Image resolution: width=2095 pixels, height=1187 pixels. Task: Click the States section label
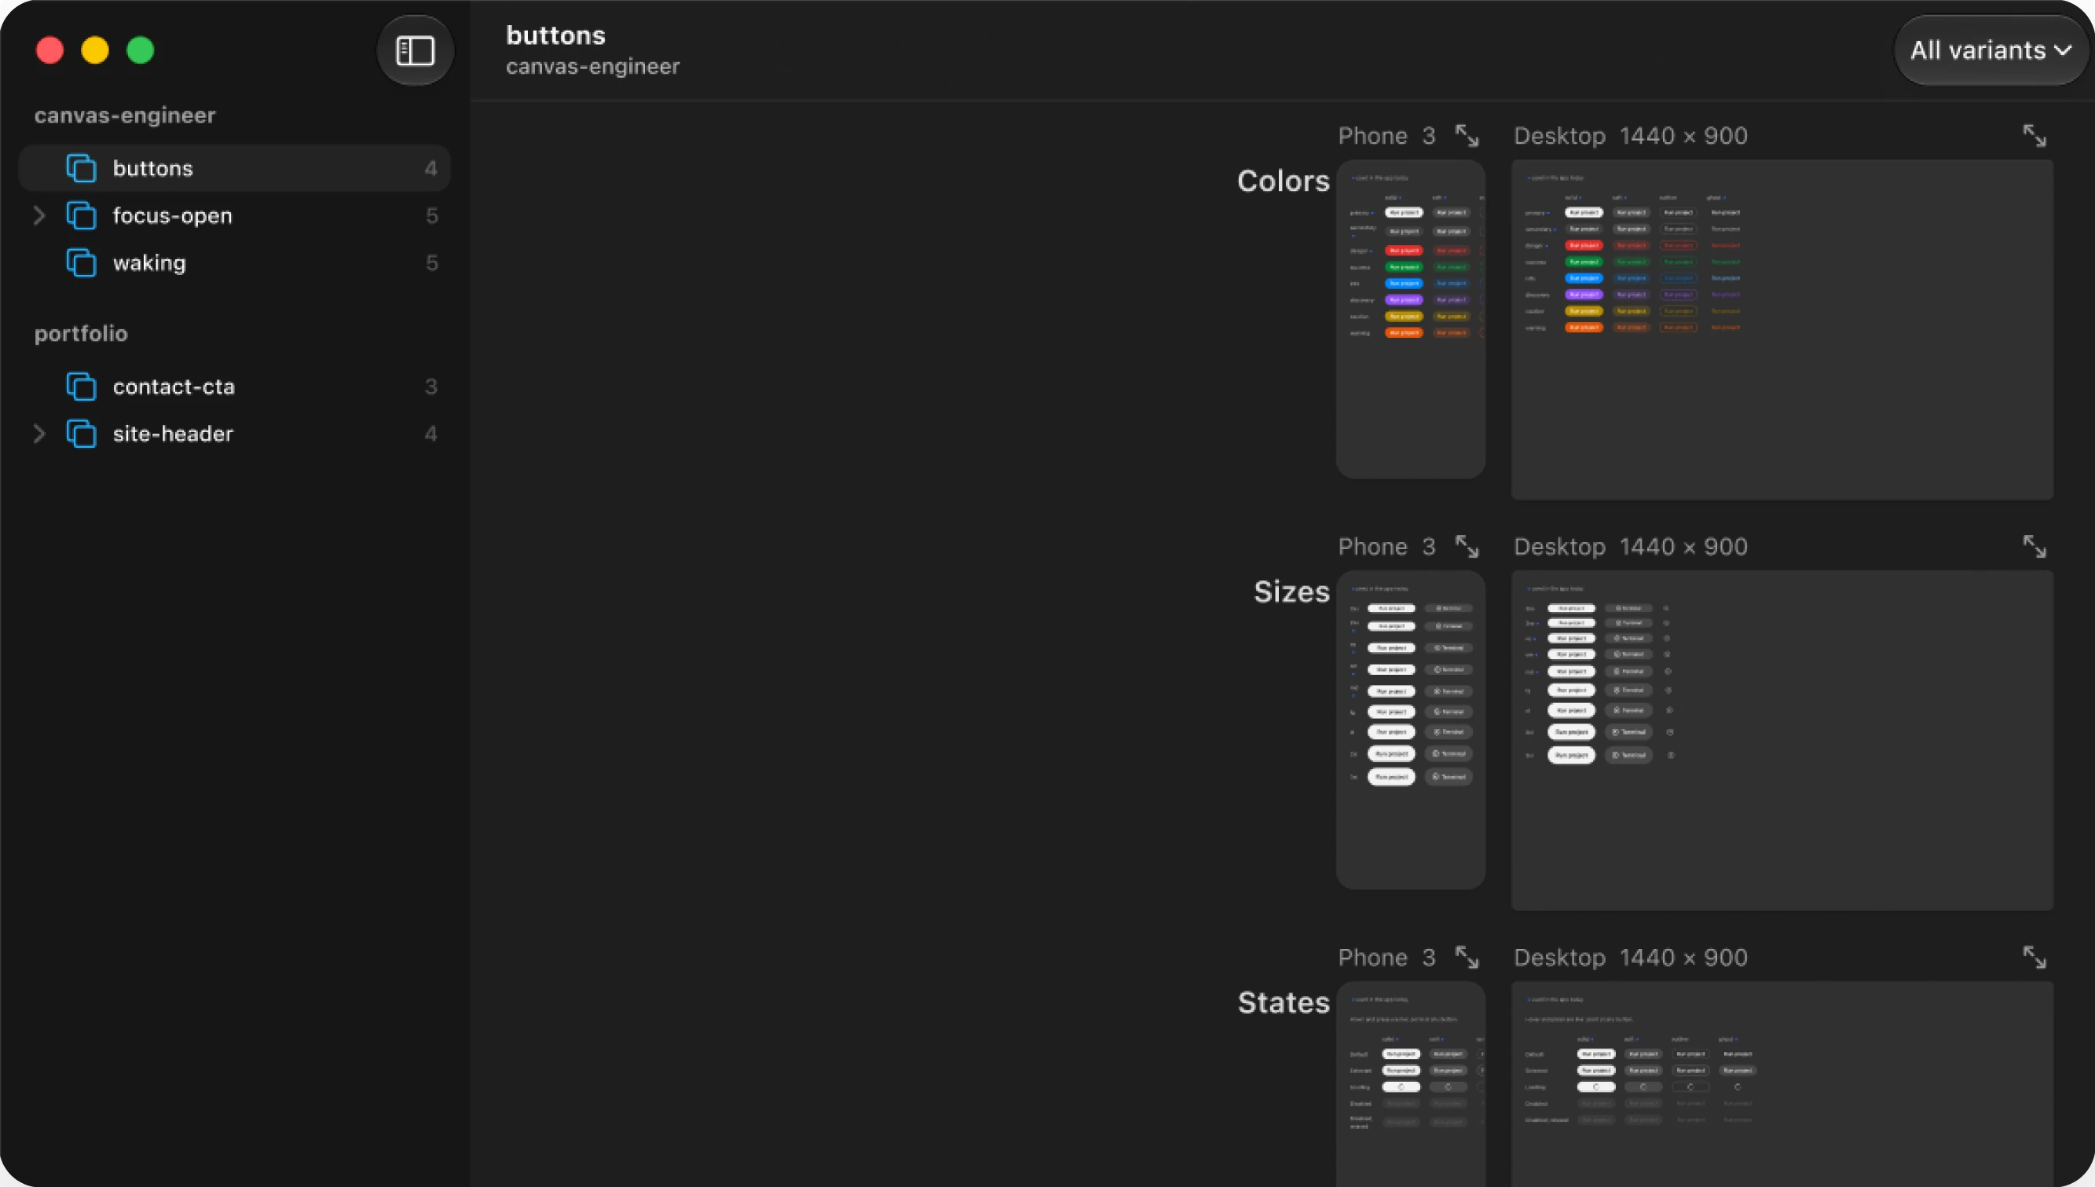click(1283, 1002)
